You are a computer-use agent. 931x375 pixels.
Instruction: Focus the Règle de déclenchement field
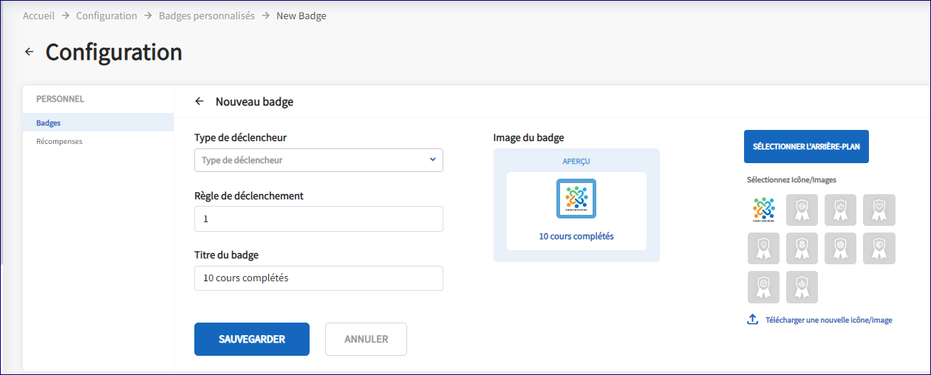click(318, 219)
